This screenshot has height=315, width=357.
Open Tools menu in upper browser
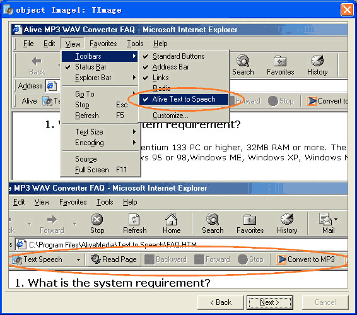[x=135, y=44]
